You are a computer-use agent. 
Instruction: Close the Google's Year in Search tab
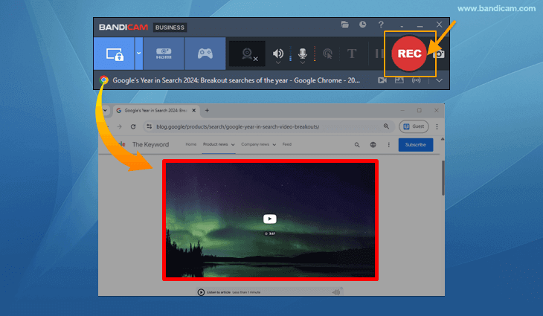[194, 110]
